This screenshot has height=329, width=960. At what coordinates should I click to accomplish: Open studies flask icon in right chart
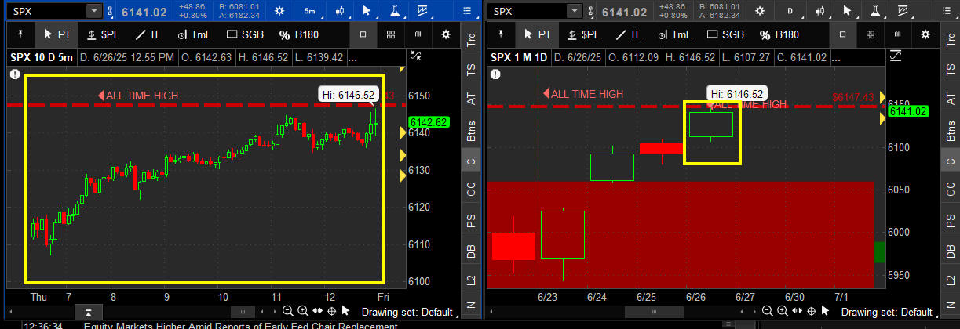pos(875,11)
